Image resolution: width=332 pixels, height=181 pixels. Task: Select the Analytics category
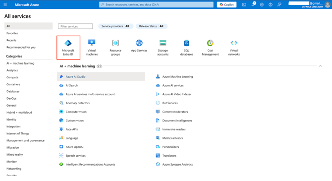tap(12, 70)
